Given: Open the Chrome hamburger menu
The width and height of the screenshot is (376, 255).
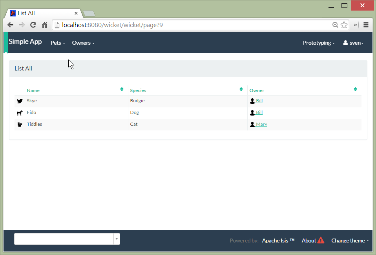Looking at the screenshot, I should (x=366, y=25).
